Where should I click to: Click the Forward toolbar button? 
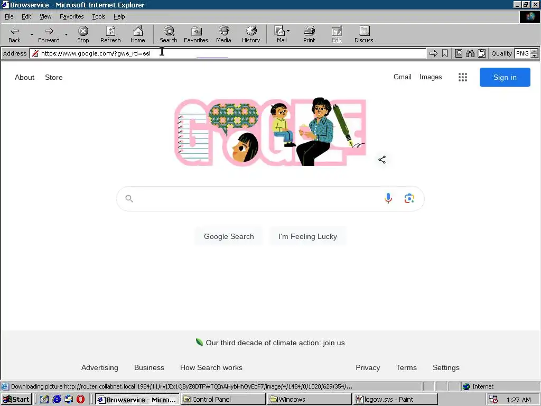click(x=49, y=34)
